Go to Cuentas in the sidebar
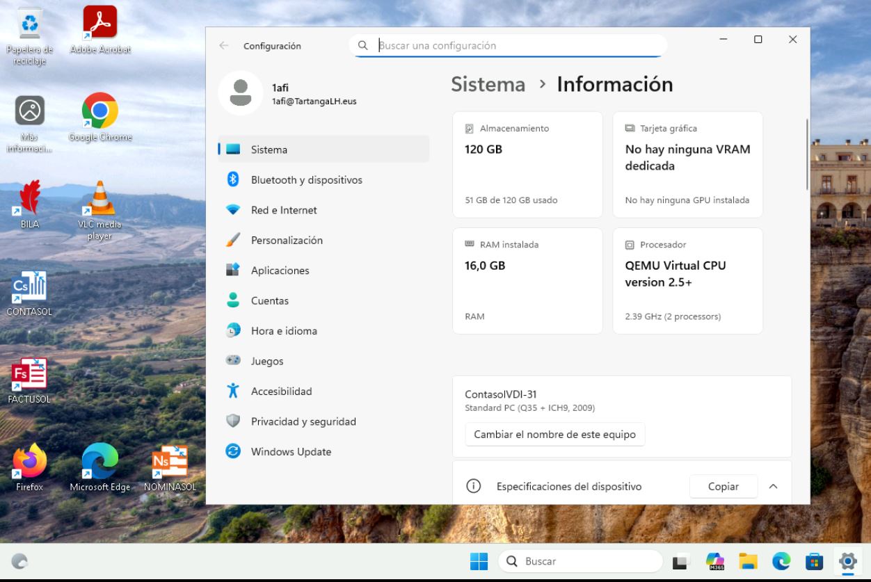Screen dimensions: 871x582 click(x=269, y=301)
